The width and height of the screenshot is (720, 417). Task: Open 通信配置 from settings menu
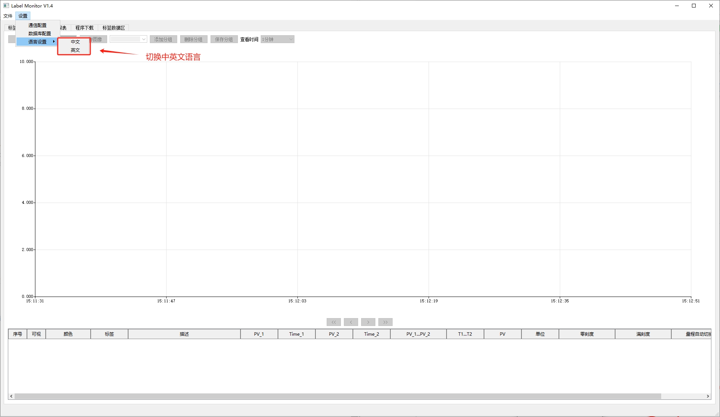click(37, 25)
